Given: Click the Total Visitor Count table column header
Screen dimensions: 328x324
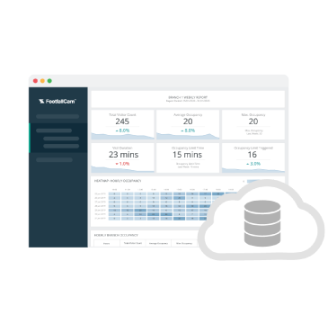Looking at the screenshot, I should tap(132, 243).
